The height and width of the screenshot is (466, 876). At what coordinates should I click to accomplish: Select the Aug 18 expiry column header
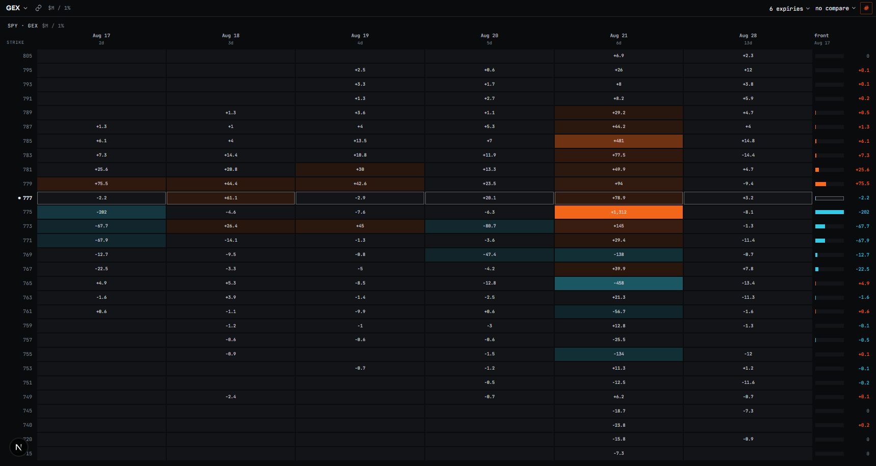coord(230,39)
